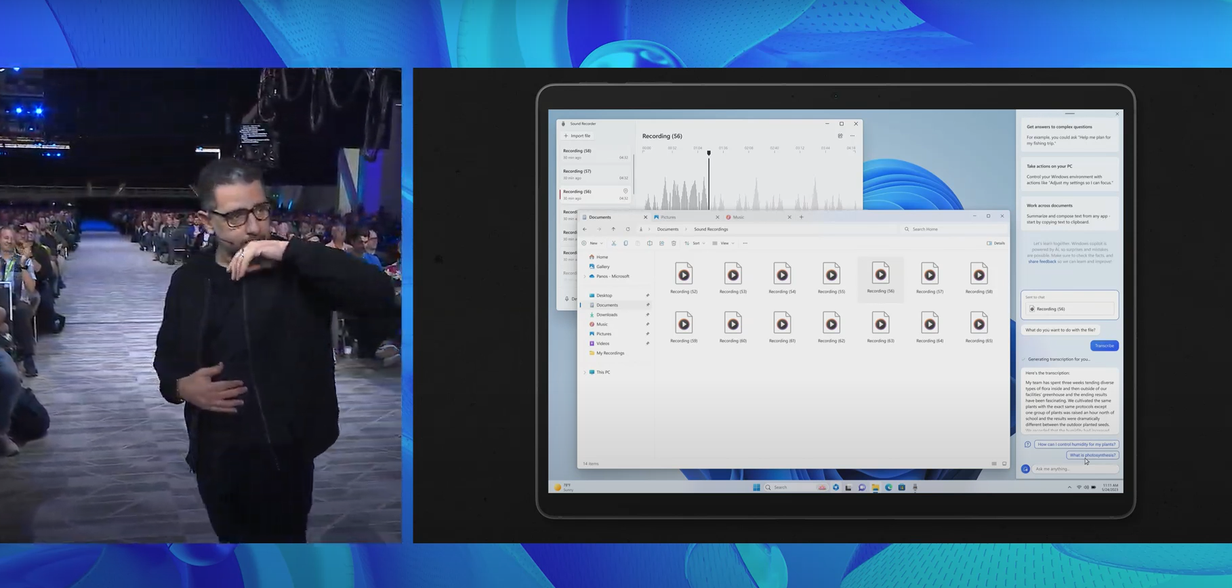
Task: Open the Chat app from the taskbar
Action: point(862,487)
